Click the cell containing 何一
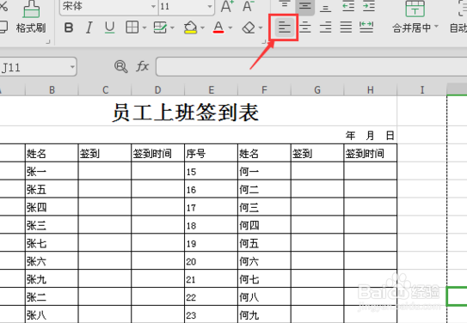 tap(264, 172)
